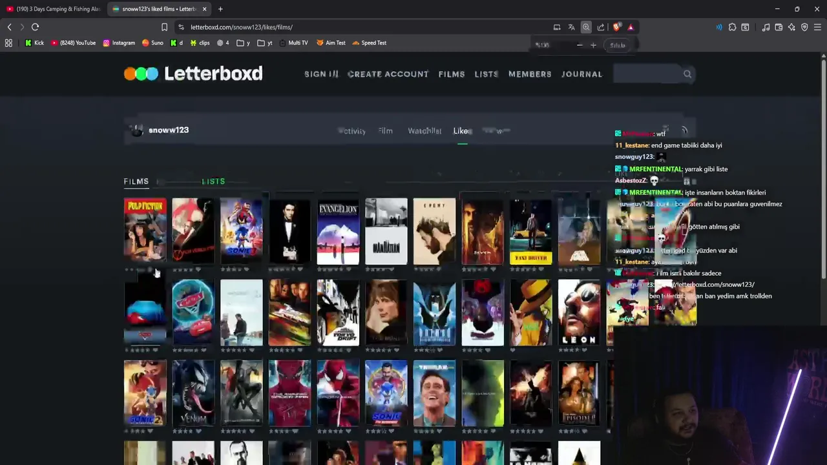Click CREATE ACCOUNT in site header
The width and height of the screenshot is (827, 465).
point(388,74)
